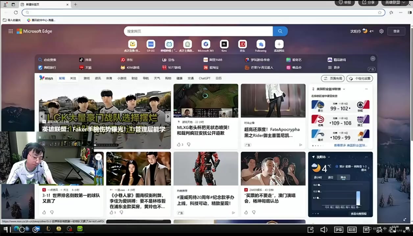This screenshot has height=236, width=413.
Task: Click like on the 3-1 football news card
Action: [x=44, y=212]
